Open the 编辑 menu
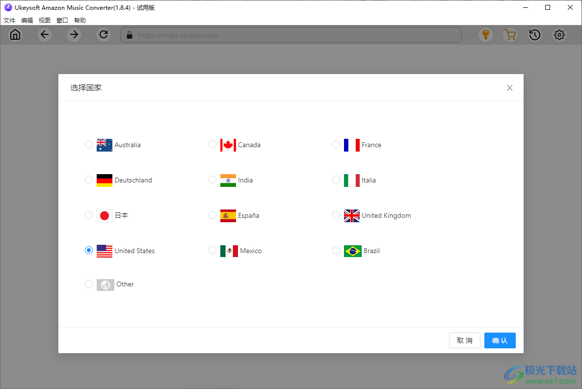 (x=27, y=21)
